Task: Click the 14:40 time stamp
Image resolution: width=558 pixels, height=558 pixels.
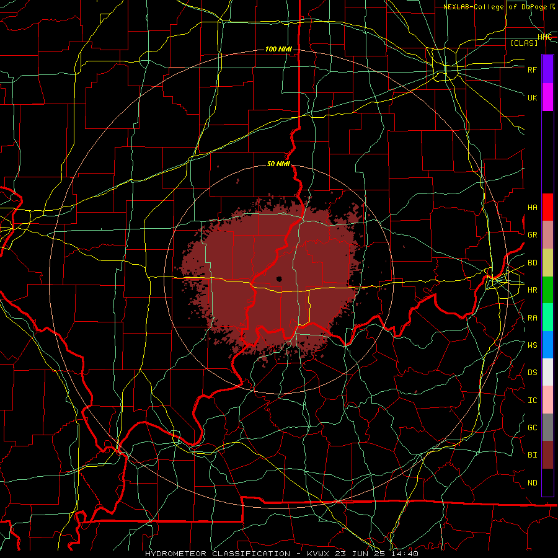Action: [404, 554]
